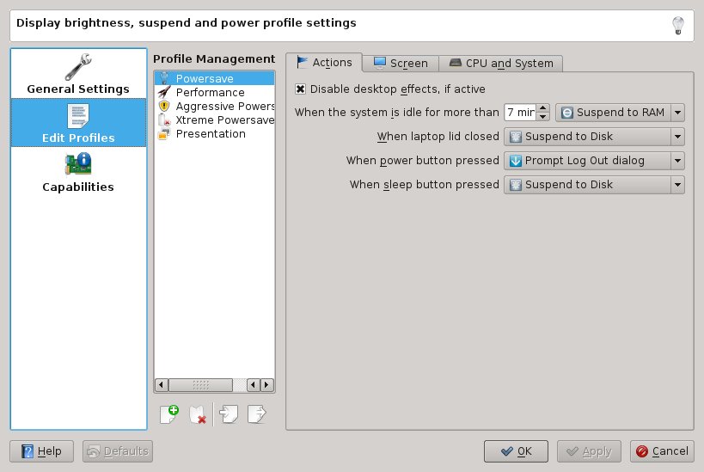Click the export profiles icon

click(x=256, y=414)
